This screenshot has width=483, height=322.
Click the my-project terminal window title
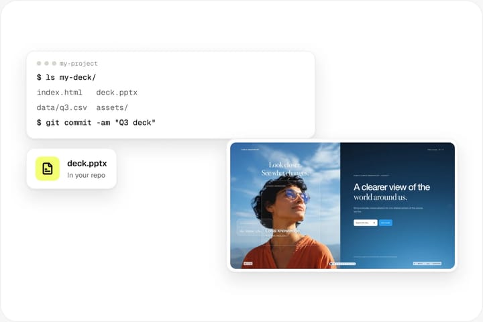pyautogui.click(x=78, y=64)
